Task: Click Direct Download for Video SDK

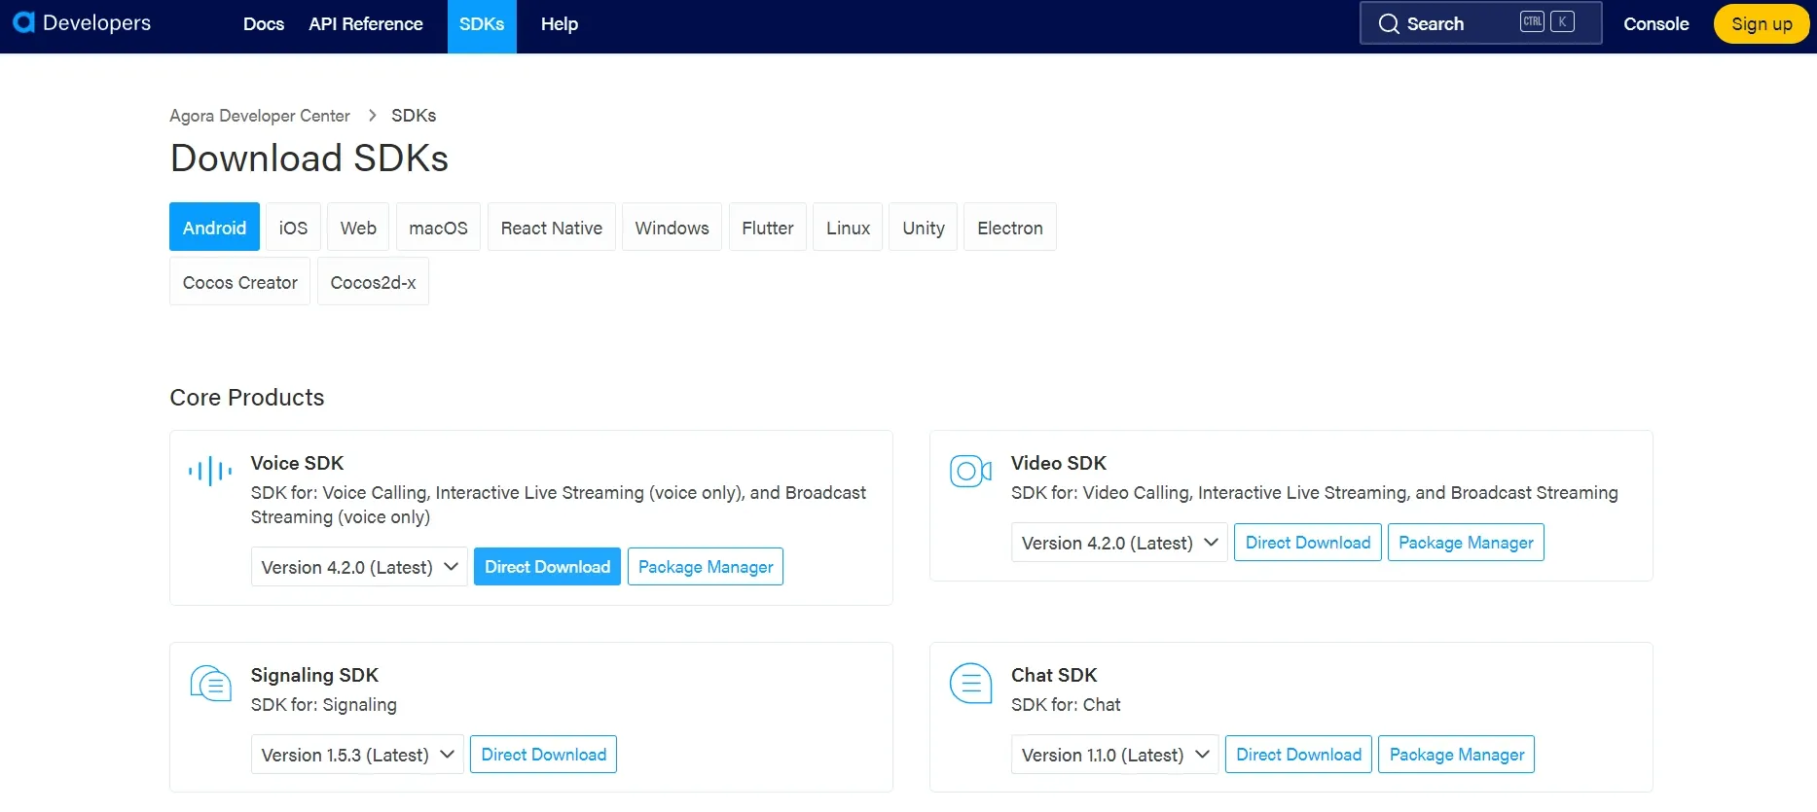Action: click(x=1308, y=543)
